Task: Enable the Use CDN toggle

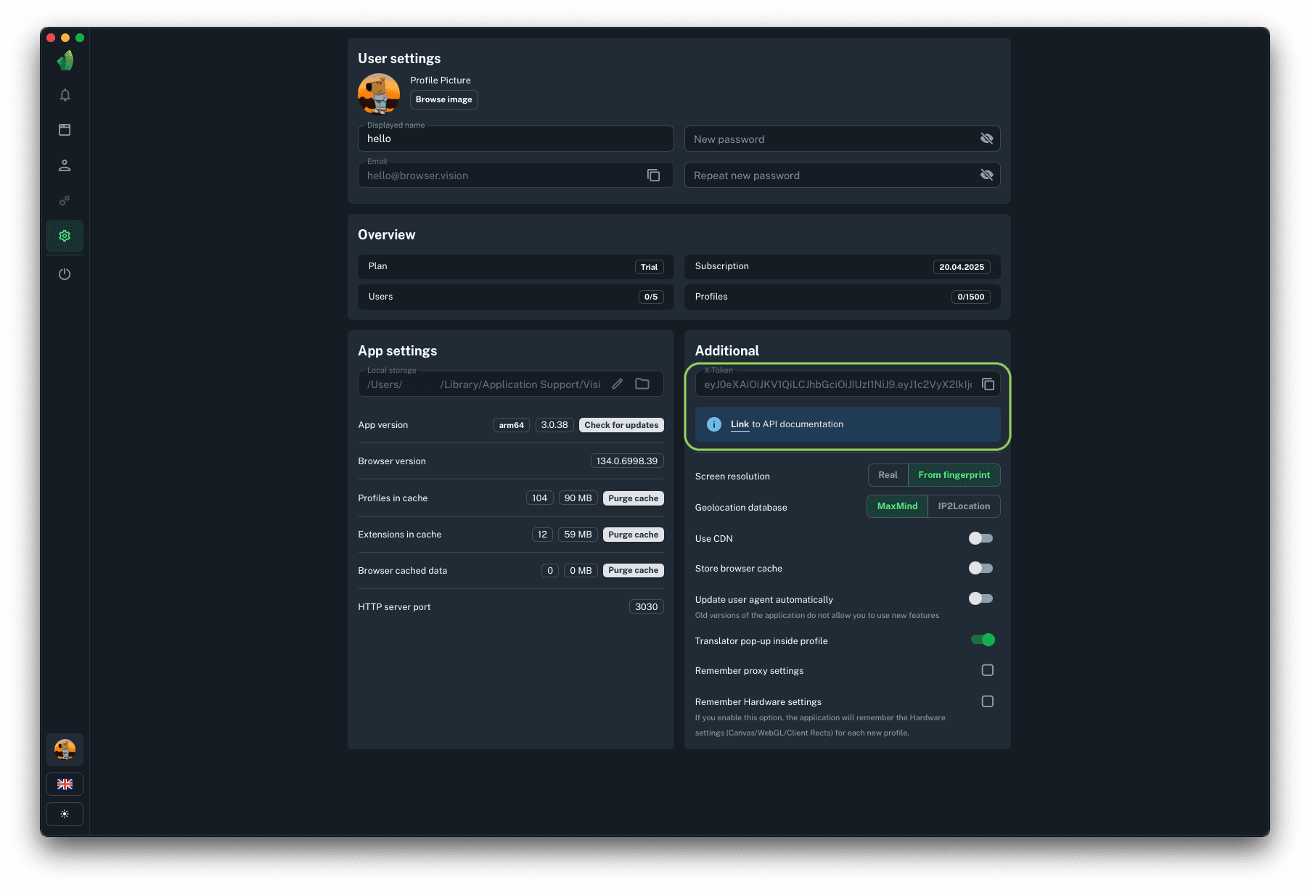Action: tap(981, 538)
